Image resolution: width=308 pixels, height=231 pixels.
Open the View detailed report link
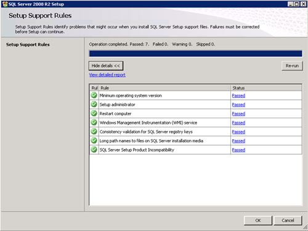coord(107,75)
